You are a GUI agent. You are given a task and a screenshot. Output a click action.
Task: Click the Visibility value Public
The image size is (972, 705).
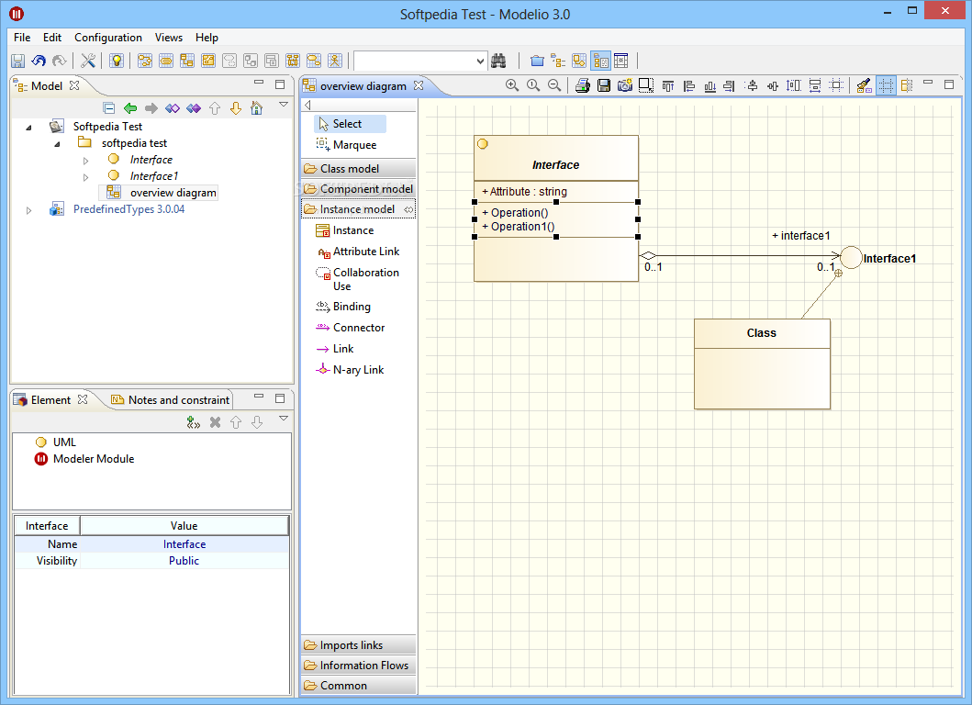pyautogui.click(x=184, y=561)
